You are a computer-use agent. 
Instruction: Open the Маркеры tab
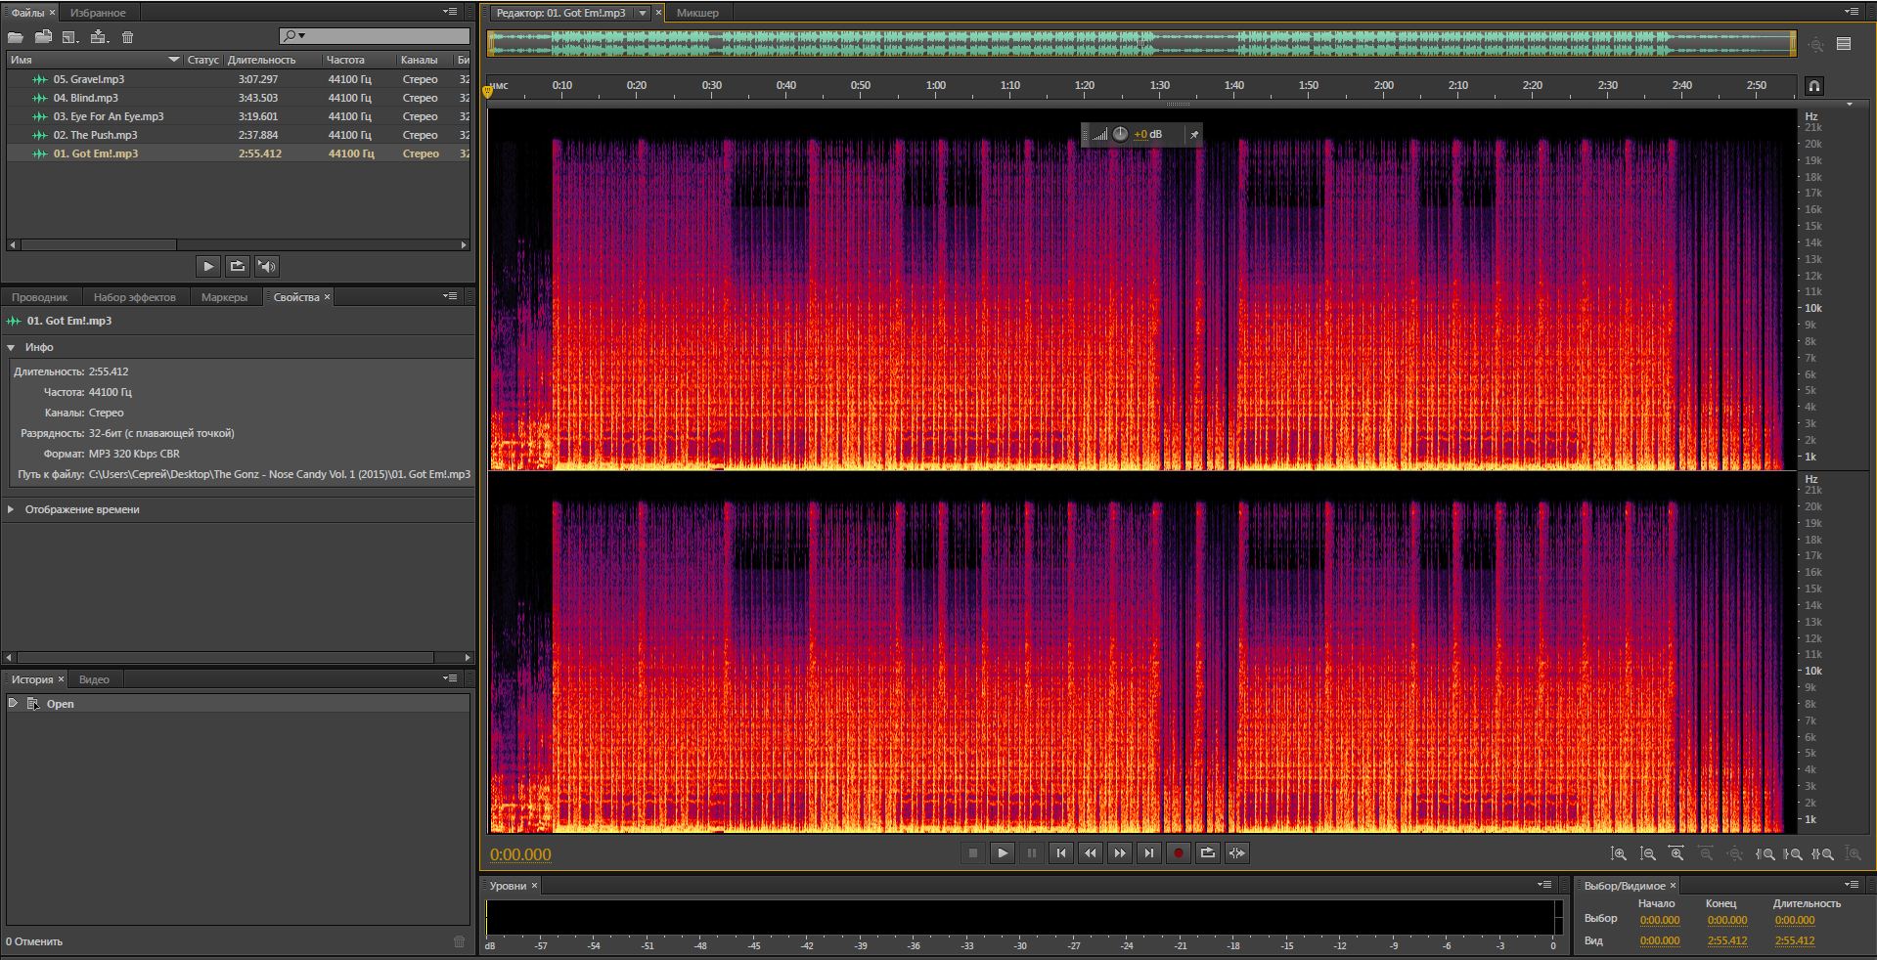pos(224,297)
